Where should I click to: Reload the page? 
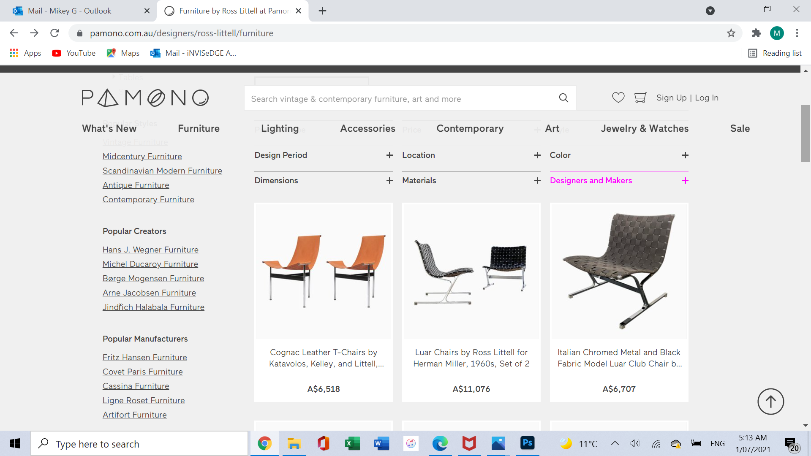(54, 33)
